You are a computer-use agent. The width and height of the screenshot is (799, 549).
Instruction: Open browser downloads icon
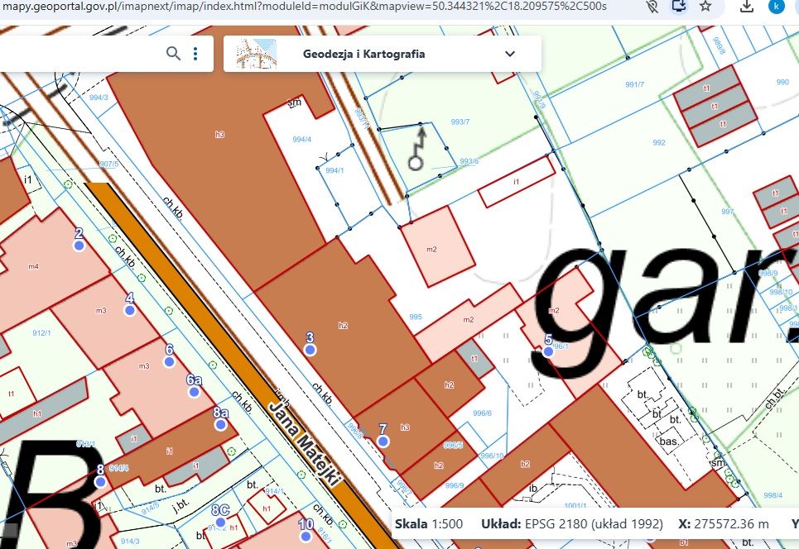[x=747, y=6]
